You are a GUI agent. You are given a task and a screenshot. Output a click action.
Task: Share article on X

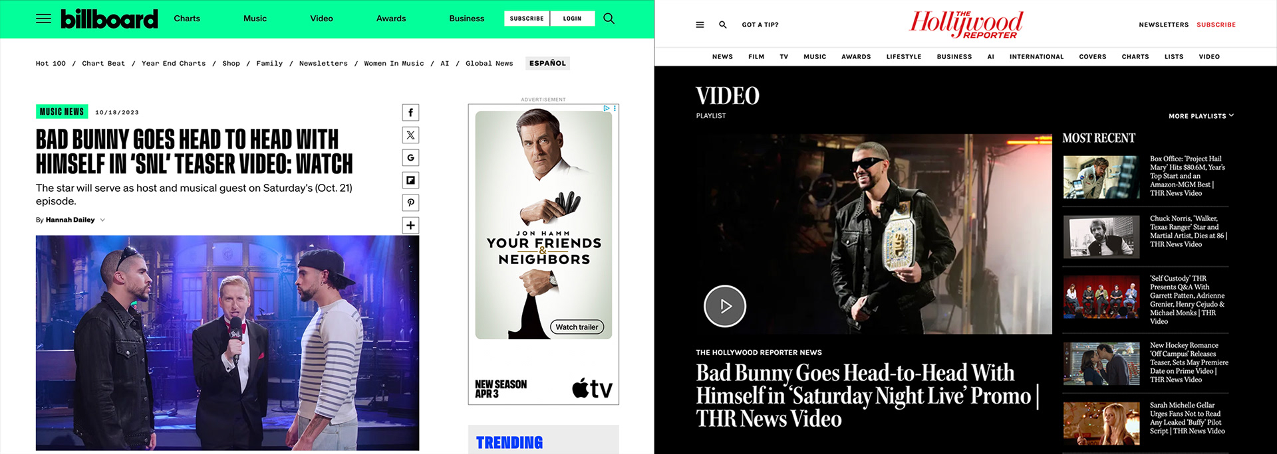[x=410, y=135]
